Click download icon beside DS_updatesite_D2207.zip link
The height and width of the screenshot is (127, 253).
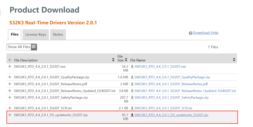pos(132,115)
